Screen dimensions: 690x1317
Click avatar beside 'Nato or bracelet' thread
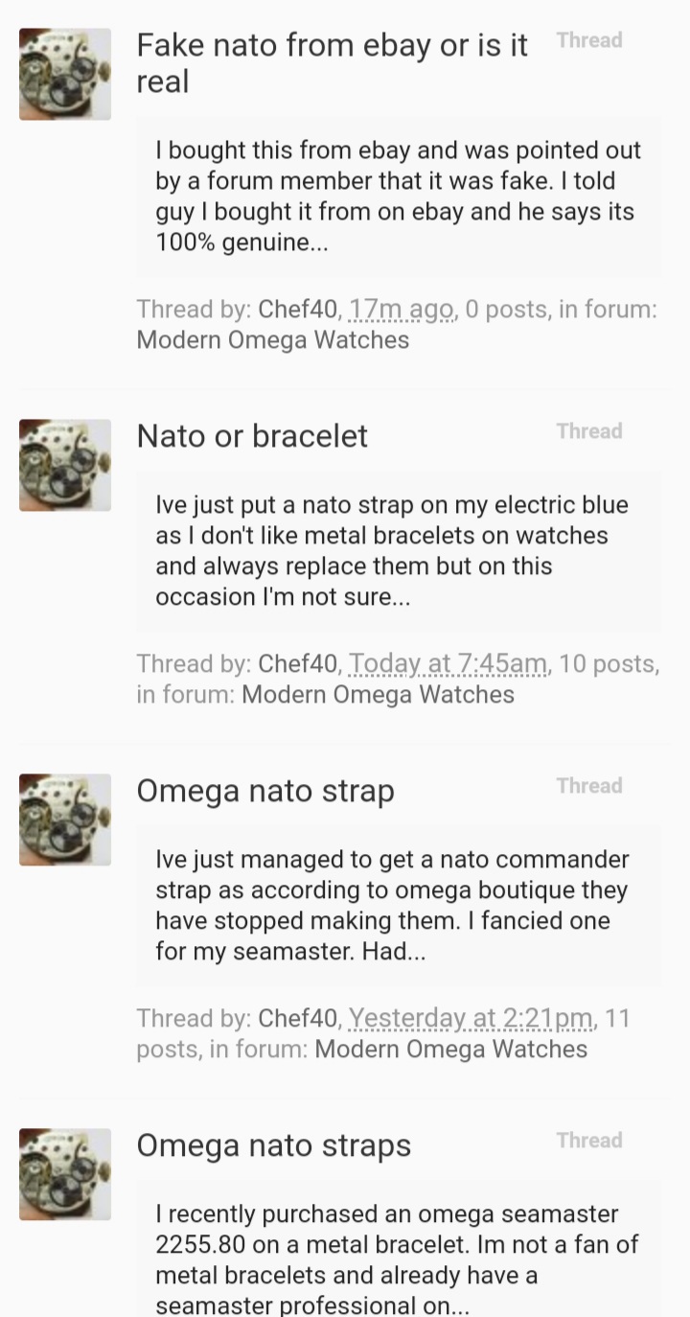(65, 465)
